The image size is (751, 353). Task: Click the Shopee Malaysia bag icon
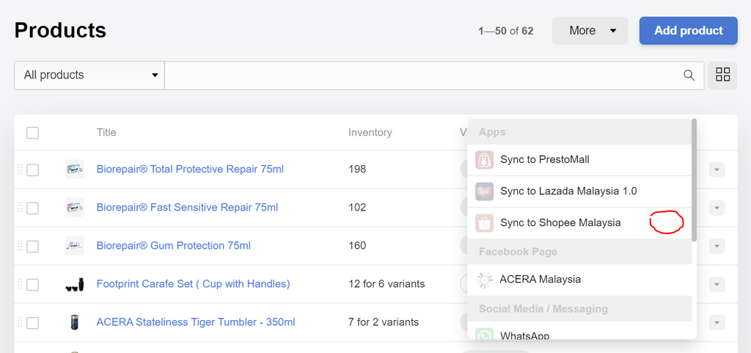coord(484,222)
